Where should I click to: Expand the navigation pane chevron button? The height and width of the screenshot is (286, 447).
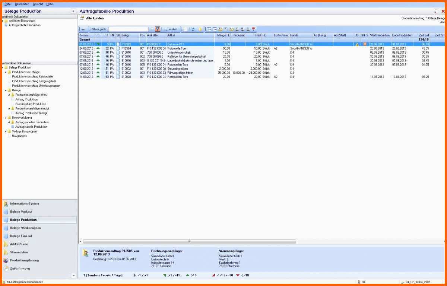pos(73,276)
